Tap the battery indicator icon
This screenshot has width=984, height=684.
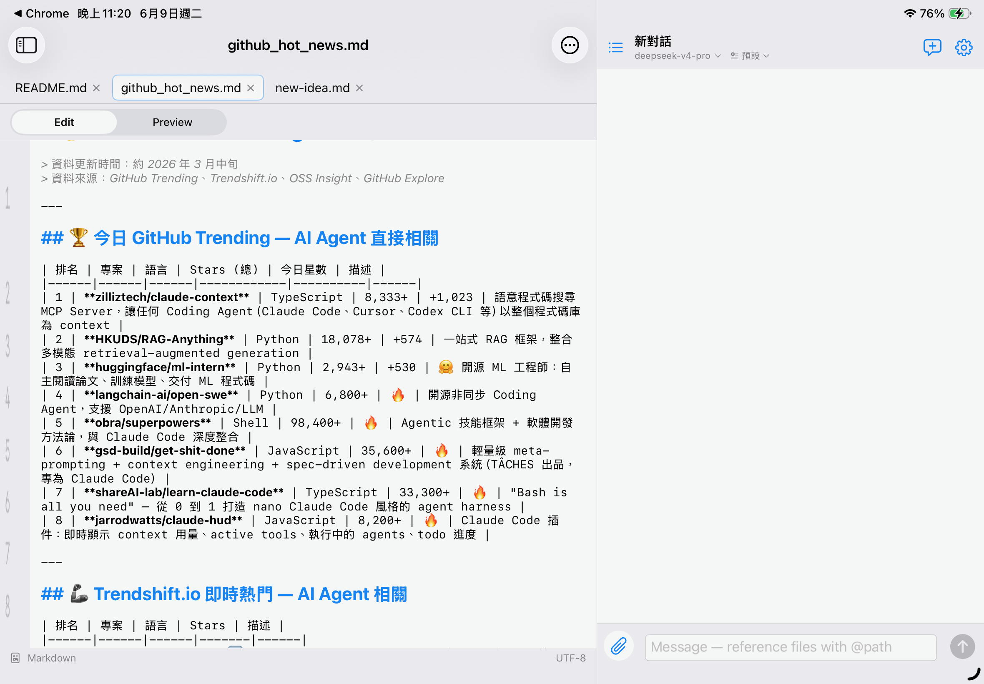959,13
